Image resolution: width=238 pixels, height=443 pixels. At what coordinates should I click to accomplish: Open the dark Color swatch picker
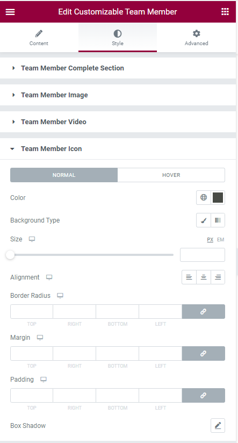click(218, 197)
